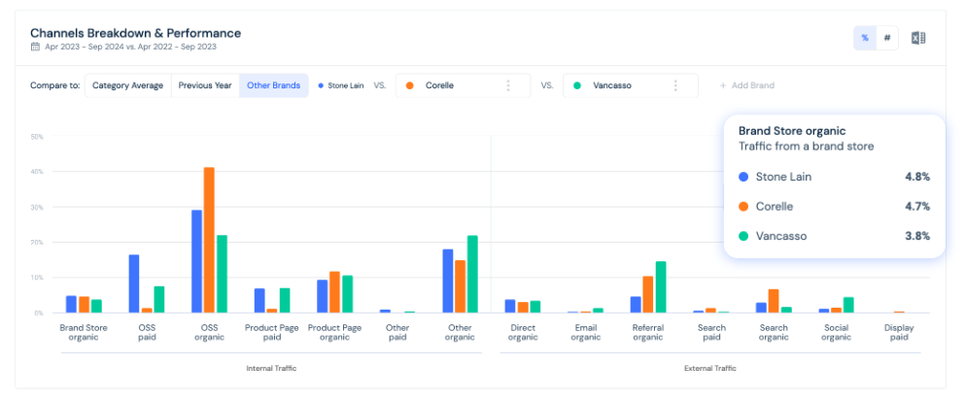
Task: Click the Social organic axis label
Action: [x=837, y=332]
